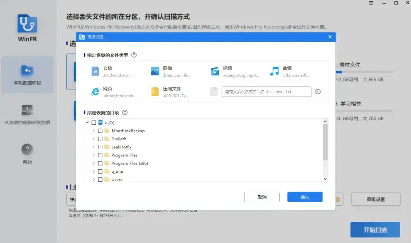Viewport: 411px width, 243px height.
Task: Expand the Users folder tree node
Action: click(x=94, y=179)
